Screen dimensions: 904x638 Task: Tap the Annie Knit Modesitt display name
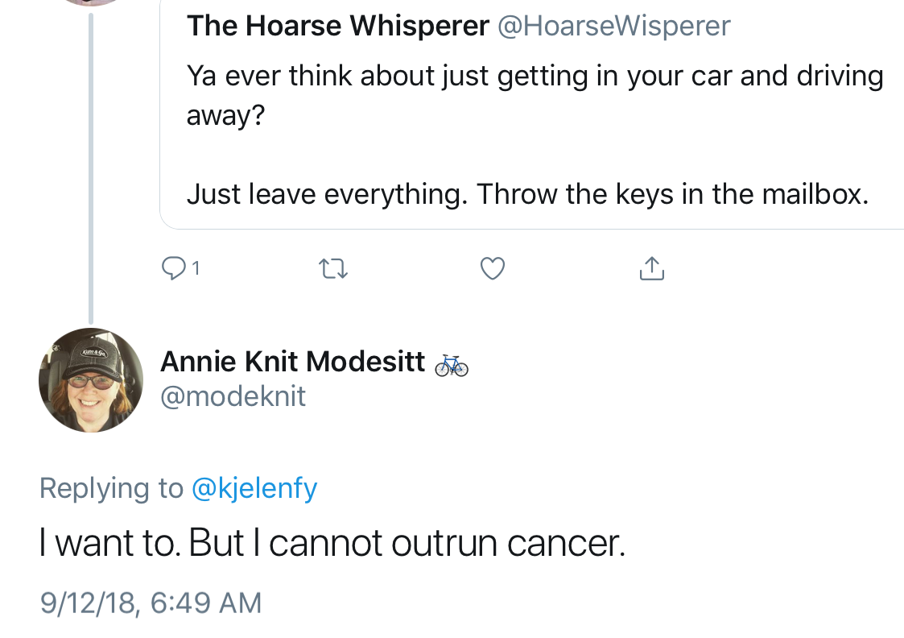pyautogui.click(x=293, y=362)
